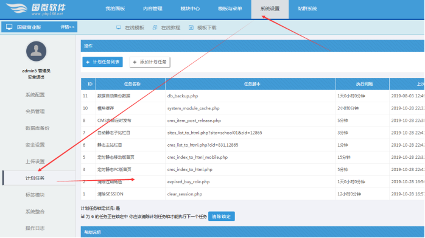This screenshot has height=238, width=425.
Task: Open the 模块中心 menu
Action: tap(190, 9)
